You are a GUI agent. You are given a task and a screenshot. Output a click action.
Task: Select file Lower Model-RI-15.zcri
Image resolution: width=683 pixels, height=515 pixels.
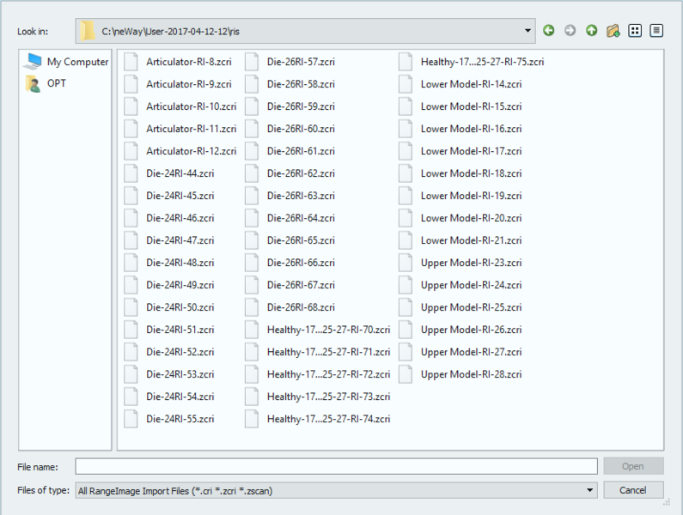pos(471,106)
